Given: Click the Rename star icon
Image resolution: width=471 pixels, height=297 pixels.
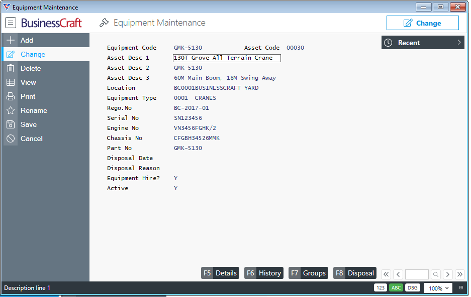Looking at the screenshot, I should (x=11, y=110).
